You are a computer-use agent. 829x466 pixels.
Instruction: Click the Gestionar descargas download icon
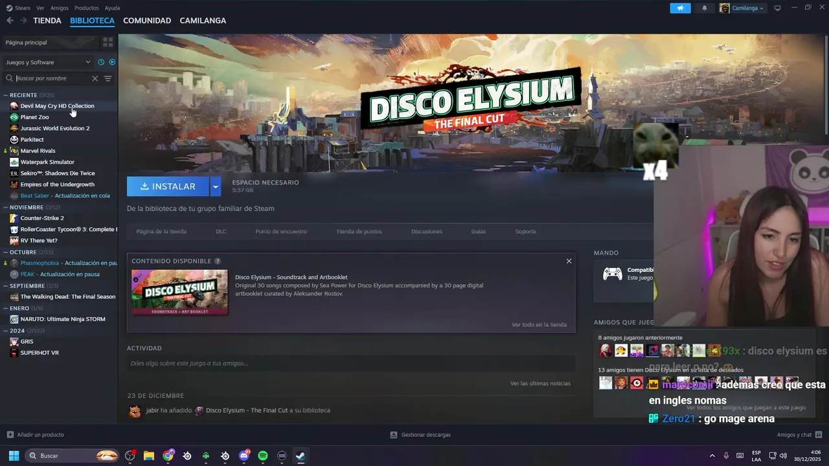(394, 435)
